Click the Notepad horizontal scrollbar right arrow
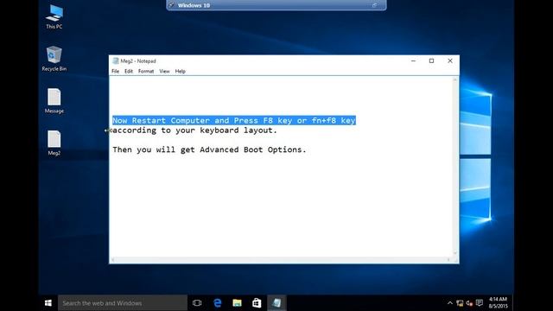Viewport: 553px width, 311px height. click(448, 260)
